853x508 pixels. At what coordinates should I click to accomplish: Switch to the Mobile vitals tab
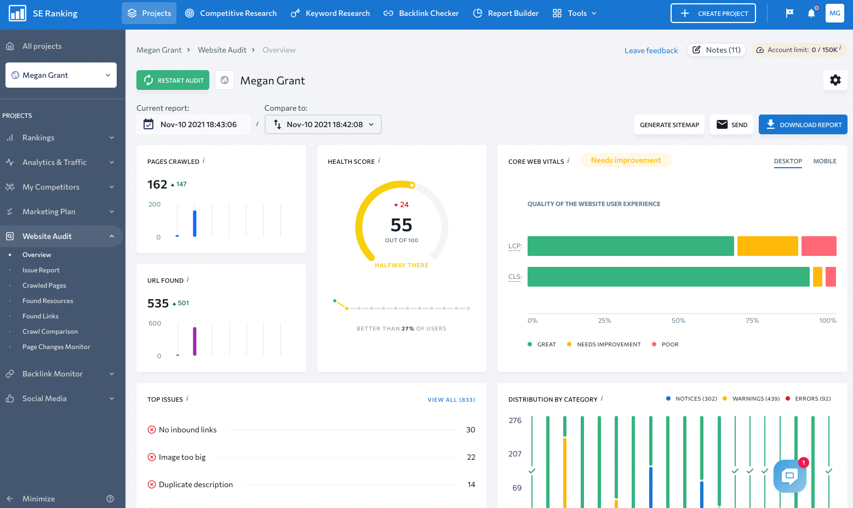[x=825, y=161]
